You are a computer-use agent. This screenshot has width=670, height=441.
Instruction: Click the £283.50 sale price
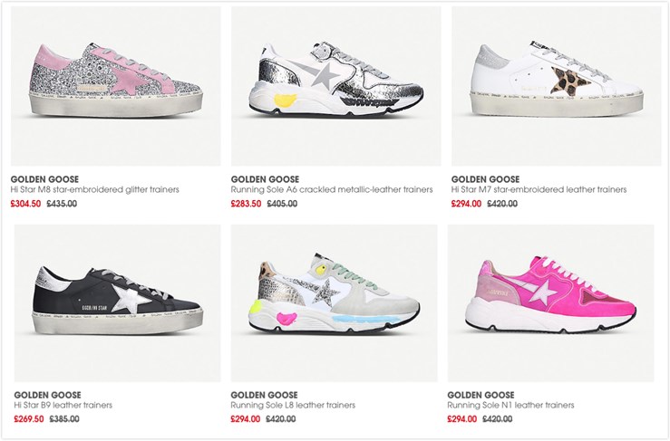(246, 204)
